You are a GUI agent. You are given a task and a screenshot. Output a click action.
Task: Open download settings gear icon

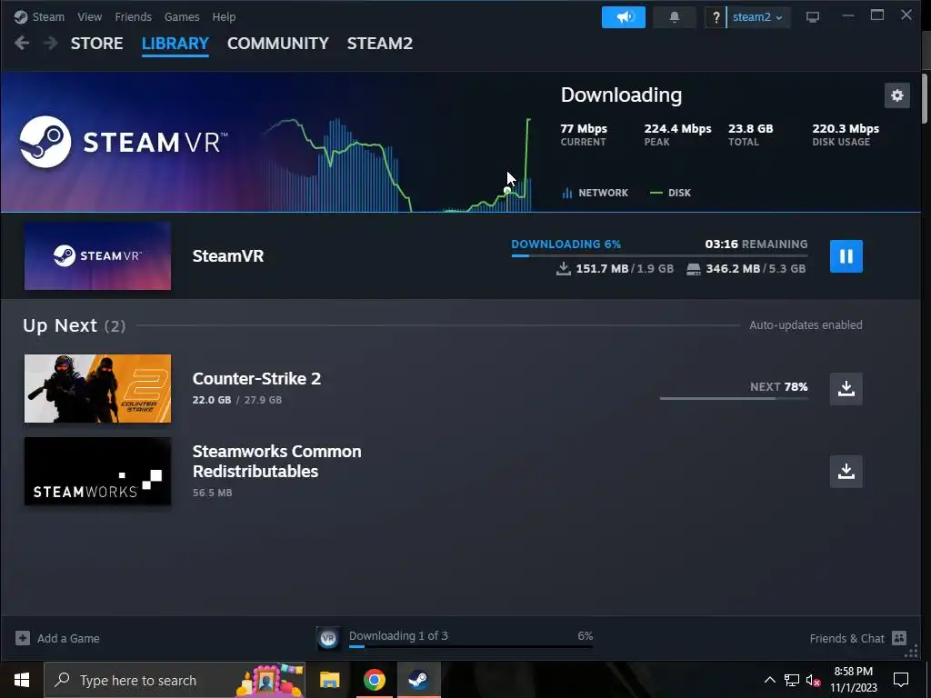897,95
